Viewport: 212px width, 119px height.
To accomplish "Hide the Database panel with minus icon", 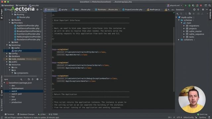I will [x=207, y=10].
